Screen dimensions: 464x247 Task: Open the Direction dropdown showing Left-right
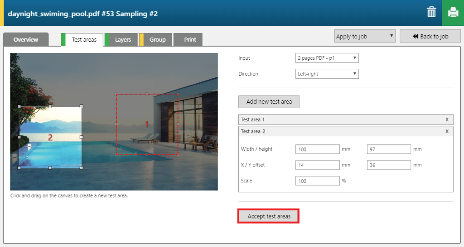[327, 74]
